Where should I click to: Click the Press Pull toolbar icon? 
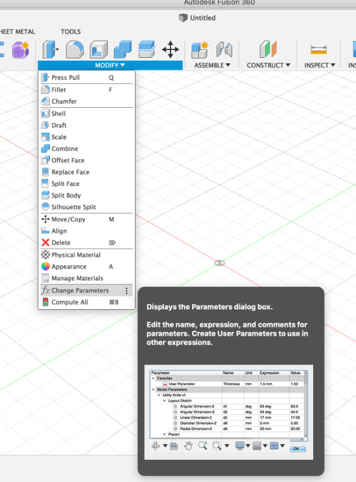pos(51,49)
